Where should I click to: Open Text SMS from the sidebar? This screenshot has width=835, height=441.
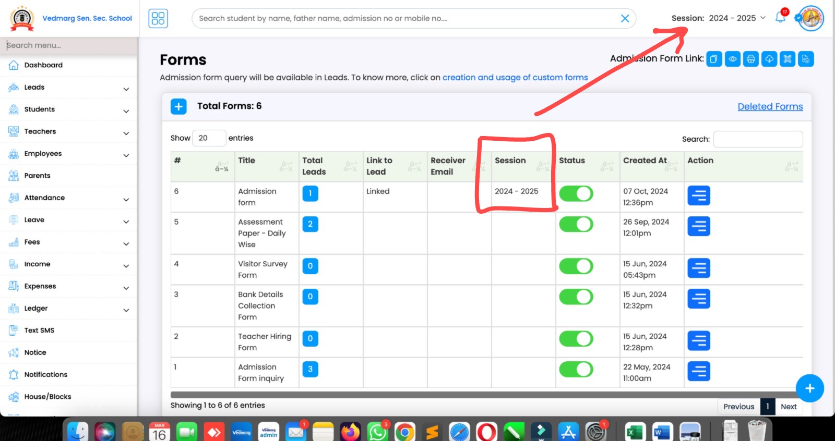(x=39, y=330)
